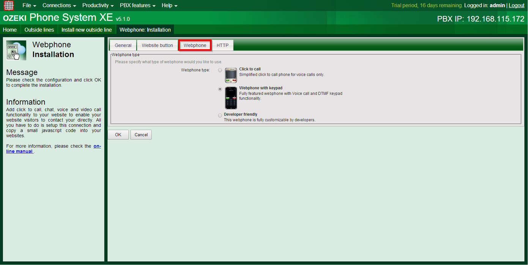Open the Productivity dropdown
528x265 pixels.
[98, 5]
